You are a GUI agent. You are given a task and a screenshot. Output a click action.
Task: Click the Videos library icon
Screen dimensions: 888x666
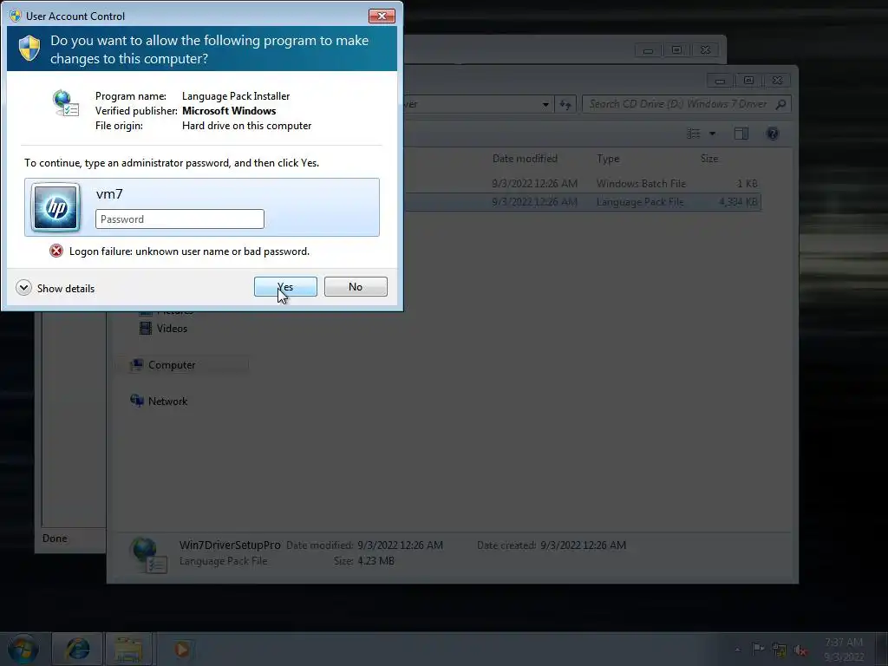146,328
